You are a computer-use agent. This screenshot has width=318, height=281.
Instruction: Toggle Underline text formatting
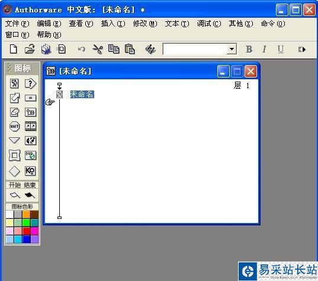[281, 49]
